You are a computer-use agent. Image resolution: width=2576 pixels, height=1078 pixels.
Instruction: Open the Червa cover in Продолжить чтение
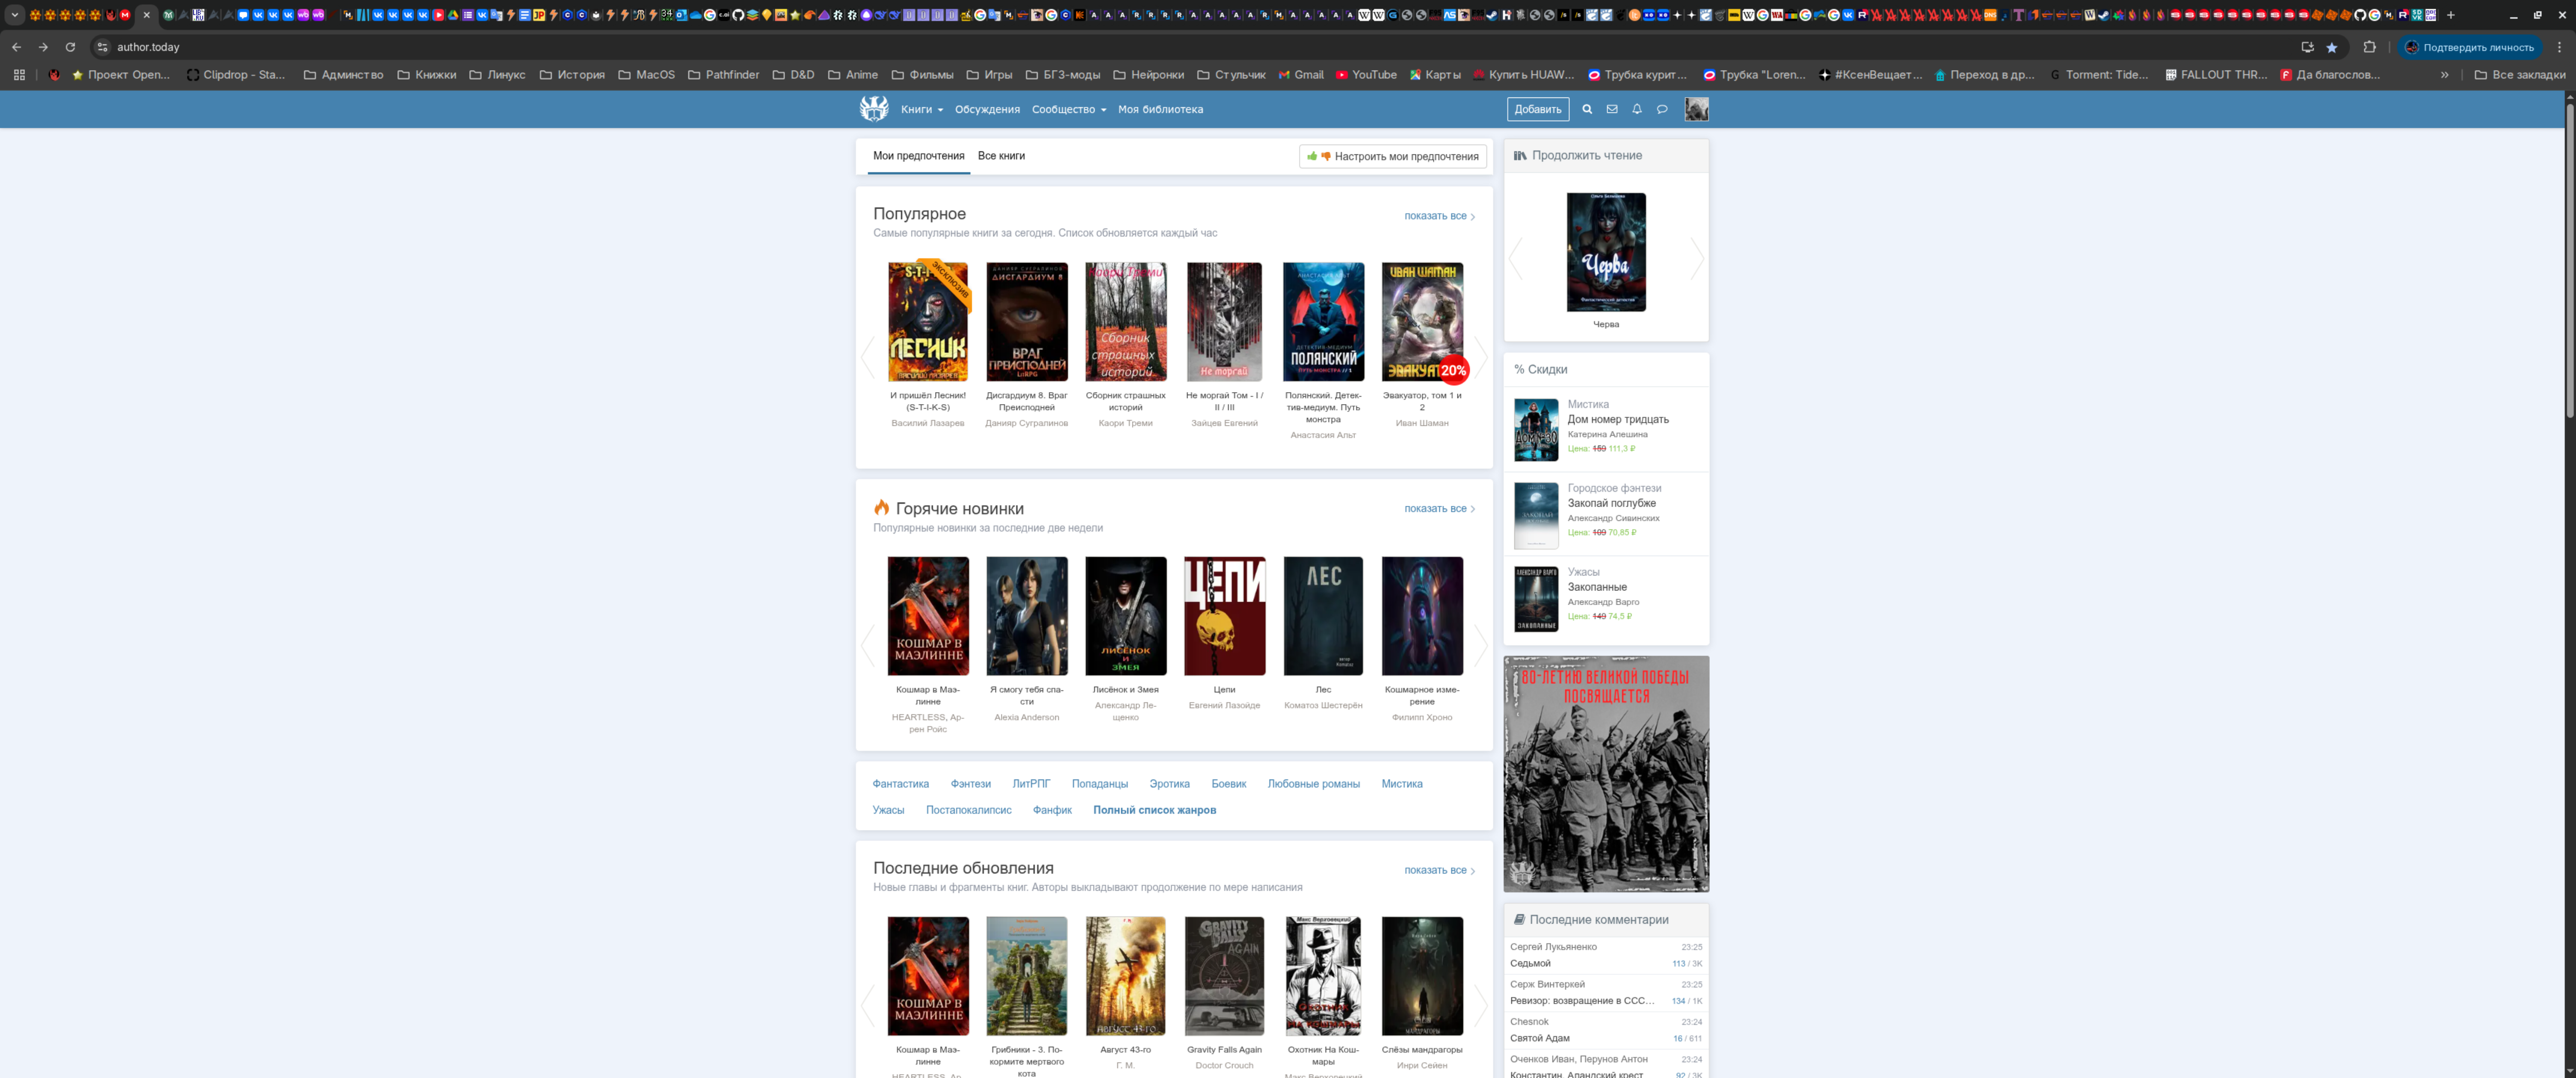[1605, 252]
